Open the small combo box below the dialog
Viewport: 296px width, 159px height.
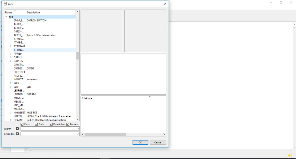20,150
